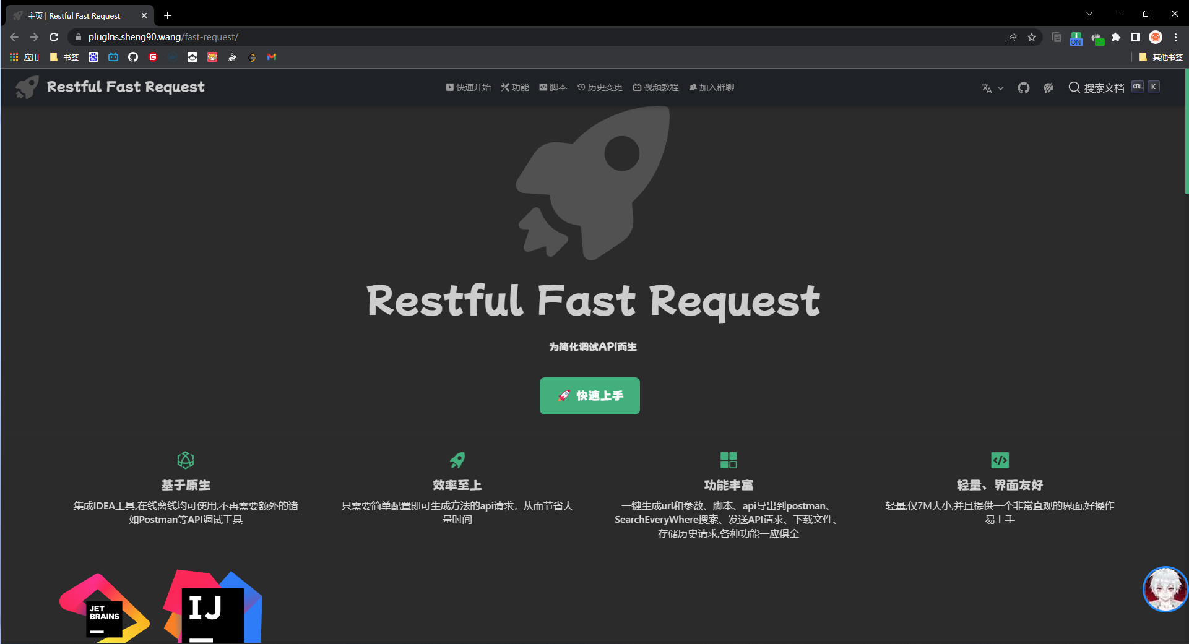Toggle the site color theme icon

click(x=1048, y=88)
